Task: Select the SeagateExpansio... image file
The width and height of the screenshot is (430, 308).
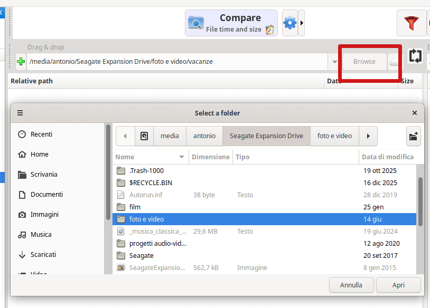Action: [264, 267]
